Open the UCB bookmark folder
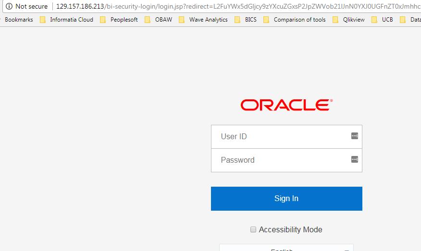 point(383,20)
